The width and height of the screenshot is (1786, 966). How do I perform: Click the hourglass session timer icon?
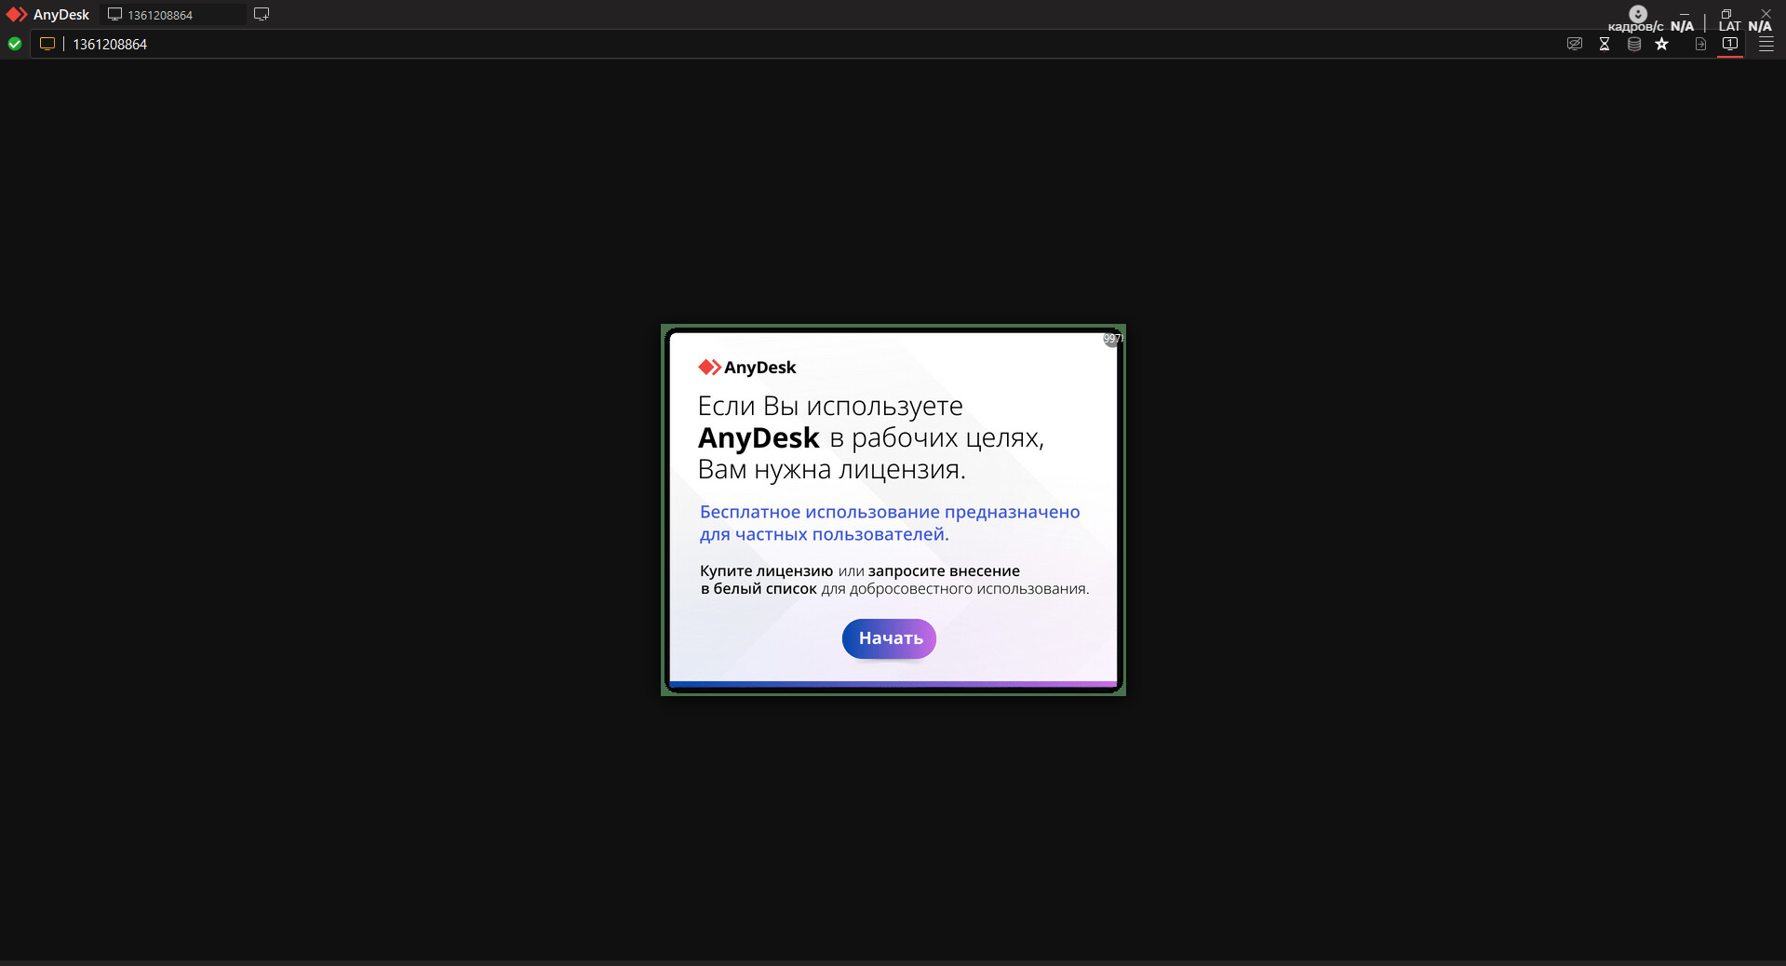[x=1605, y=44]
